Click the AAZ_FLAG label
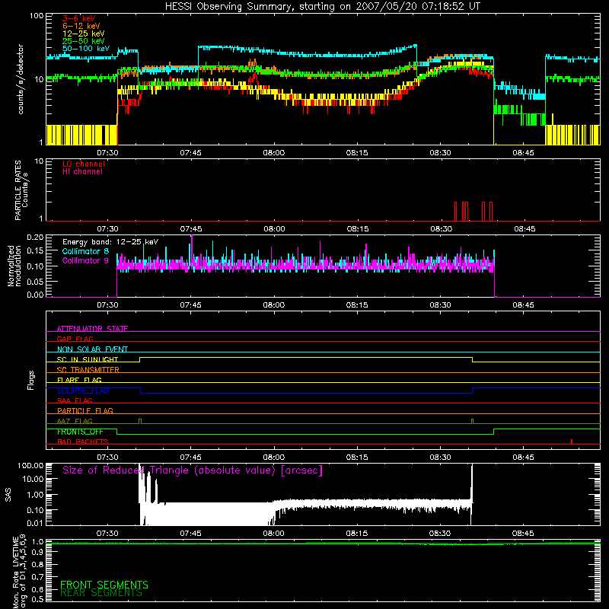Image resolution: width=609 pixels, height=609 pixels. pyautogui.click(x=75, y=421)
